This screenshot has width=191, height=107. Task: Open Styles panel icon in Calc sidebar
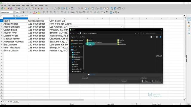point(189,23)
